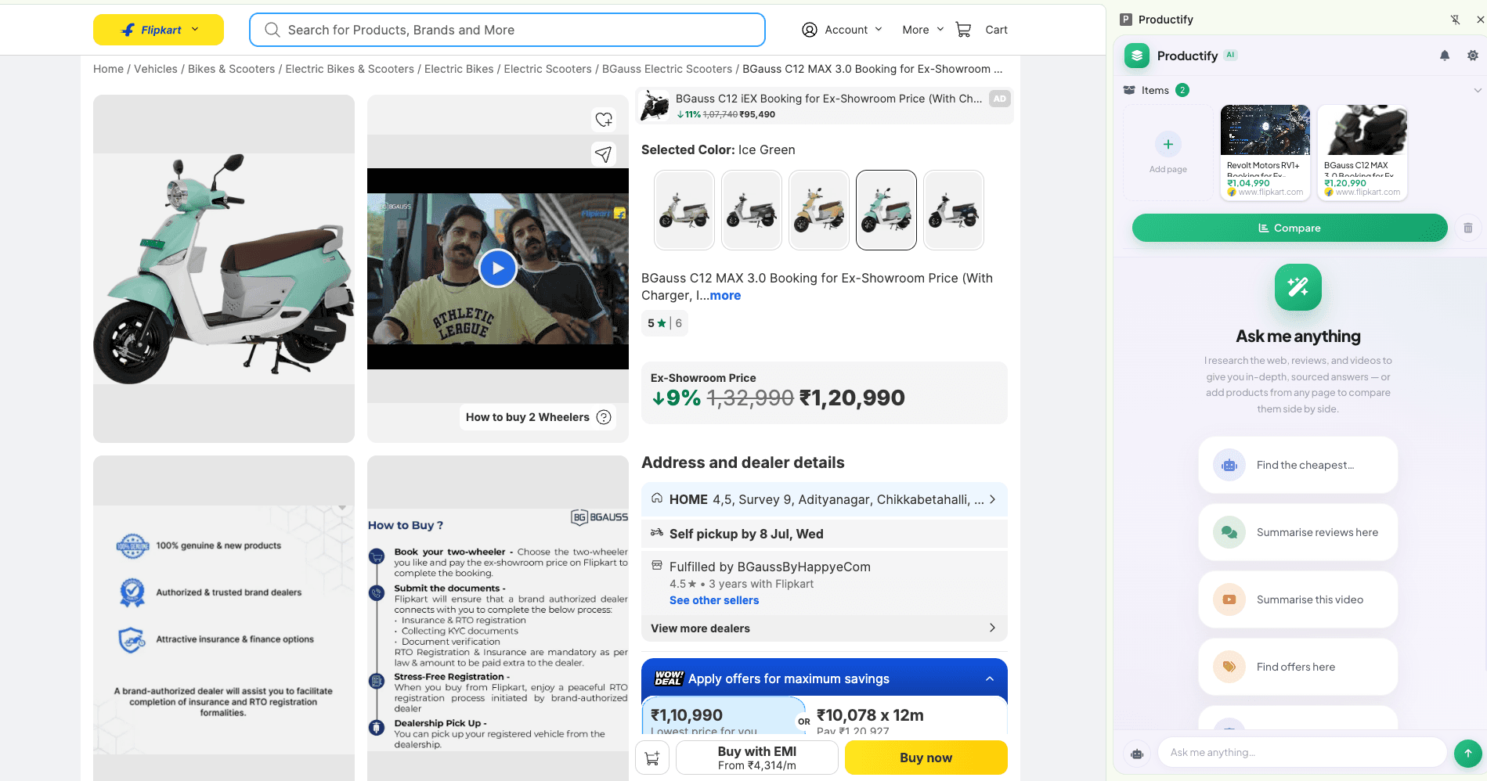
Task: Collapse the Apply offers for maximum savings panel
Action: pyautogui.click(x=990, y=678)
